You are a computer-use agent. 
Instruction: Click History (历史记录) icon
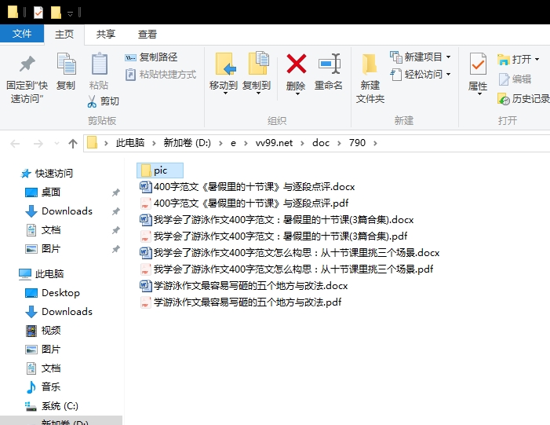pos(504,99)
